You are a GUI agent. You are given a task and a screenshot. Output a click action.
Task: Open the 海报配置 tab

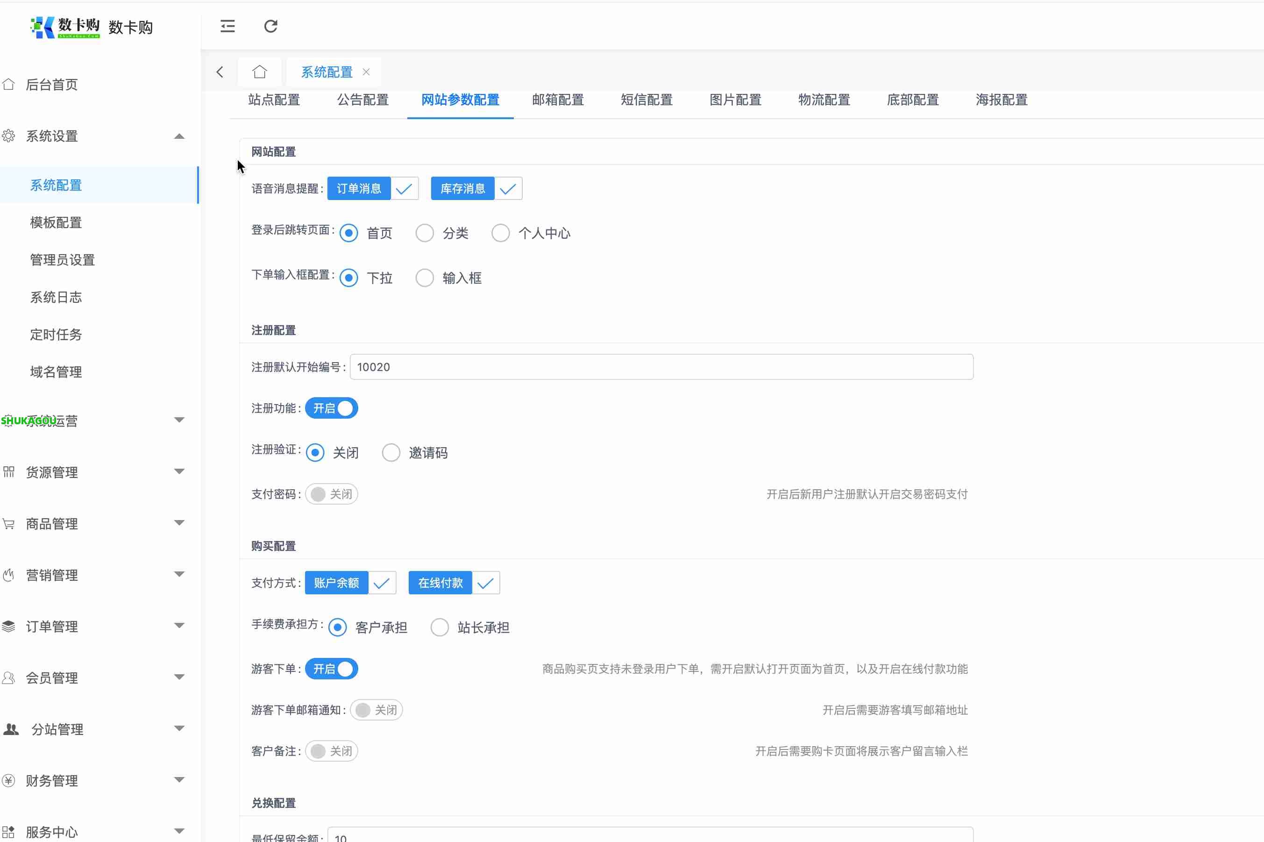tap(1001, 100)
